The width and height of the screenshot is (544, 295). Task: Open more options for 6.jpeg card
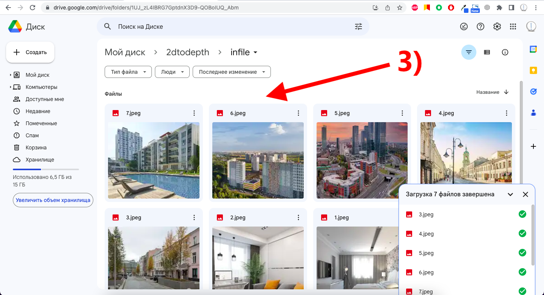(298, 113)
